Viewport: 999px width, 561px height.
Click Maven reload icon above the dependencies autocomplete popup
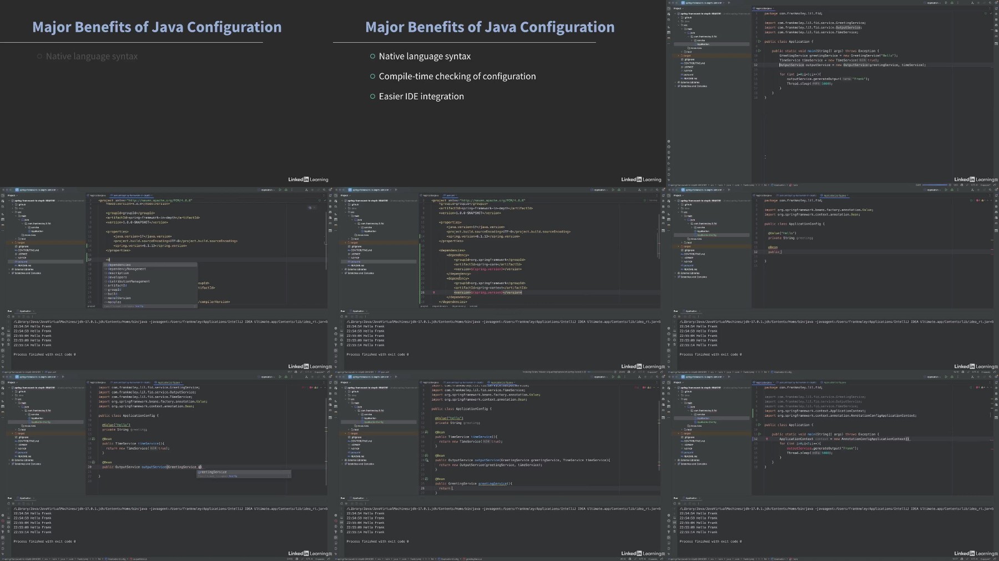coord(310,208)
